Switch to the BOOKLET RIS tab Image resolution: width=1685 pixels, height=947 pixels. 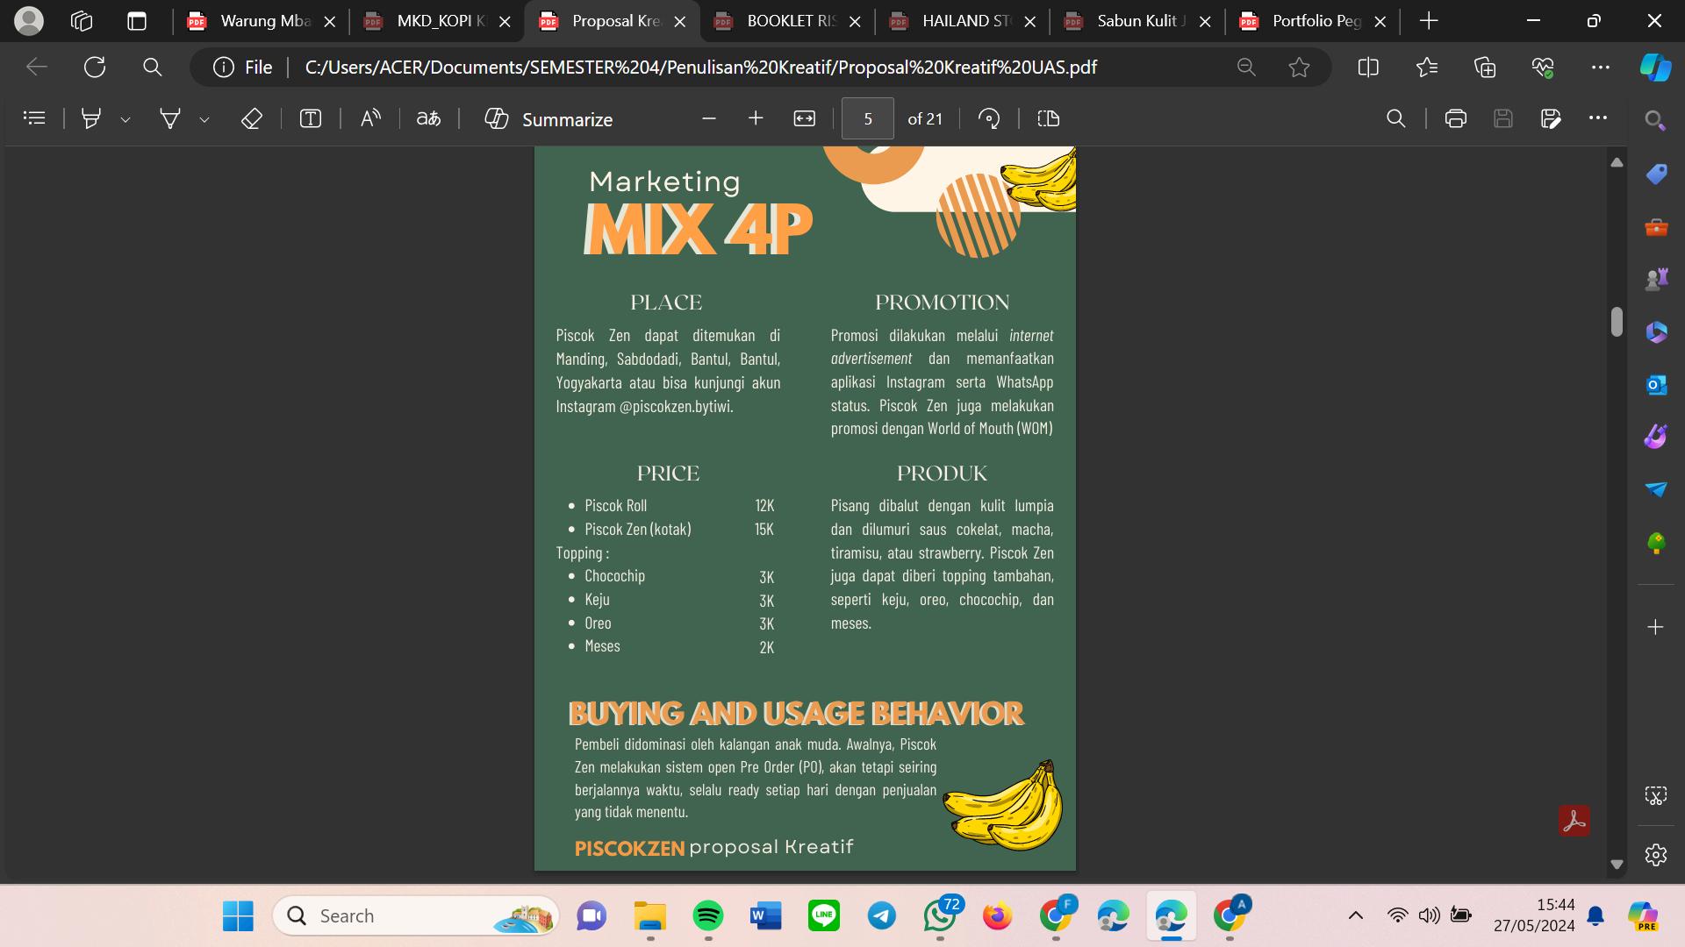pyautogui.click(x=790, y=21)
